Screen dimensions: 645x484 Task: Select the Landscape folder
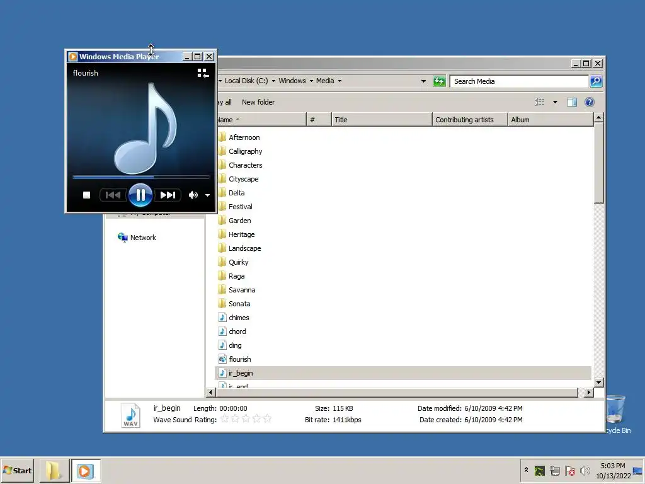tap(245, 248)
